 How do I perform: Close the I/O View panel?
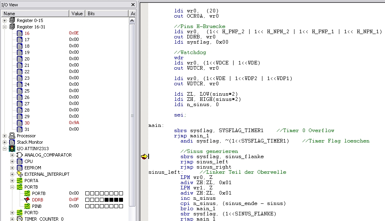coord(133,5)
